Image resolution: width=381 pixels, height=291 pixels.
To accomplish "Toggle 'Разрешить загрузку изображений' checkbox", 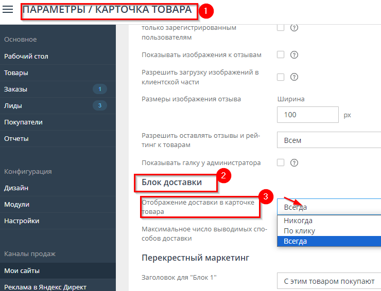I will (281, 77).
